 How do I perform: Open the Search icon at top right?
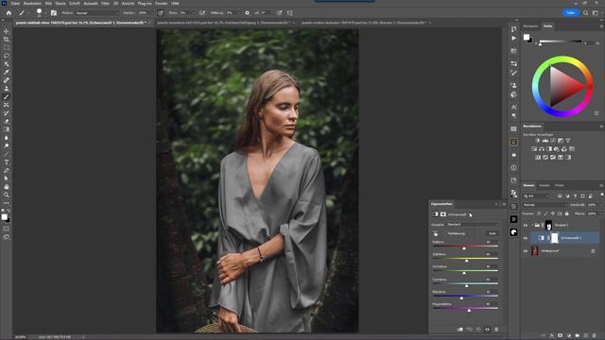click(x=585, y=12)
